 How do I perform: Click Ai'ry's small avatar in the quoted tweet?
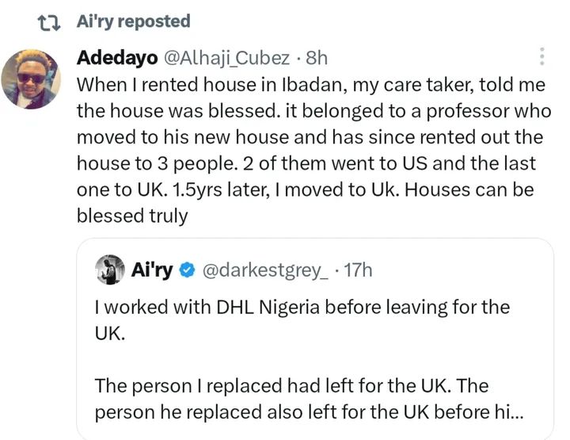[112, 270]
